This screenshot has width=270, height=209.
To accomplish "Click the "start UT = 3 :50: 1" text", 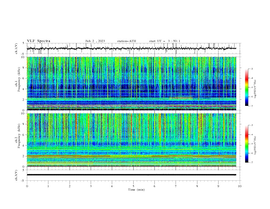I will [165, 41].
